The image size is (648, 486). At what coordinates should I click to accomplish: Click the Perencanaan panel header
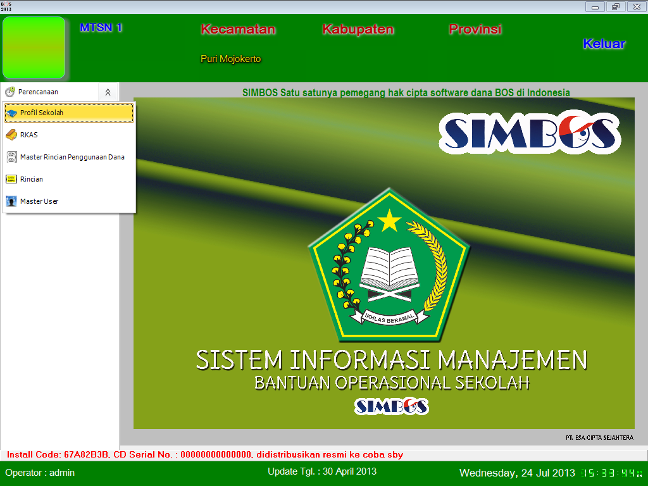[59, 92]
